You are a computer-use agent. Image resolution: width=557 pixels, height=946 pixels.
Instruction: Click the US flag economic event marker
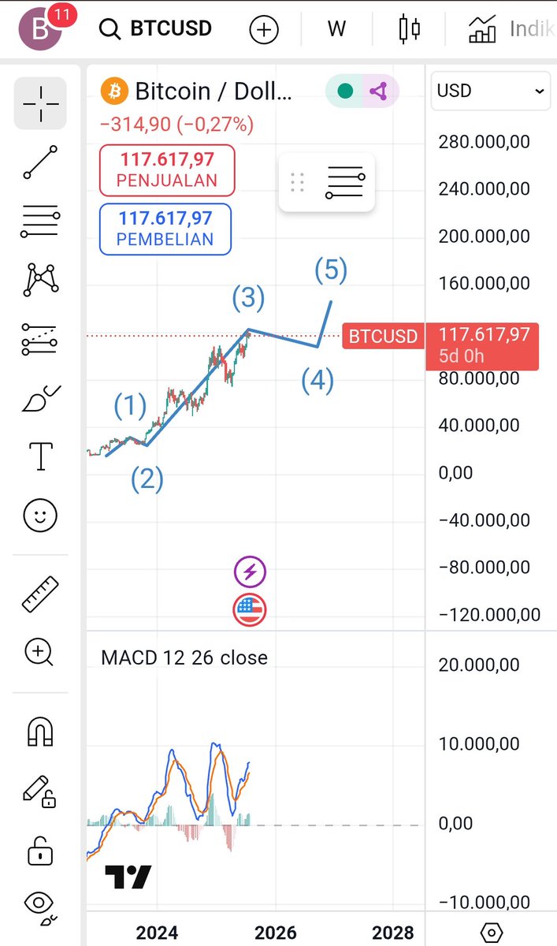(250, 609)
